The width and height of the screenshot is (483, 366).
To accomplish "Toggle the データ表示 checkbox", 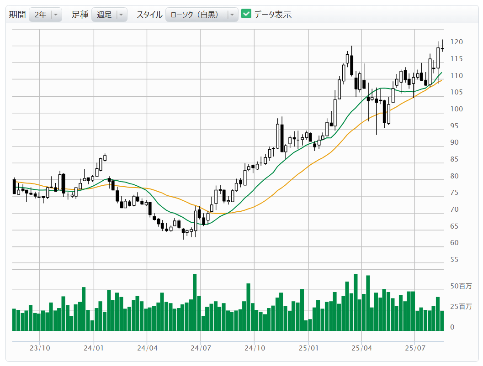I will click(246, 14).
